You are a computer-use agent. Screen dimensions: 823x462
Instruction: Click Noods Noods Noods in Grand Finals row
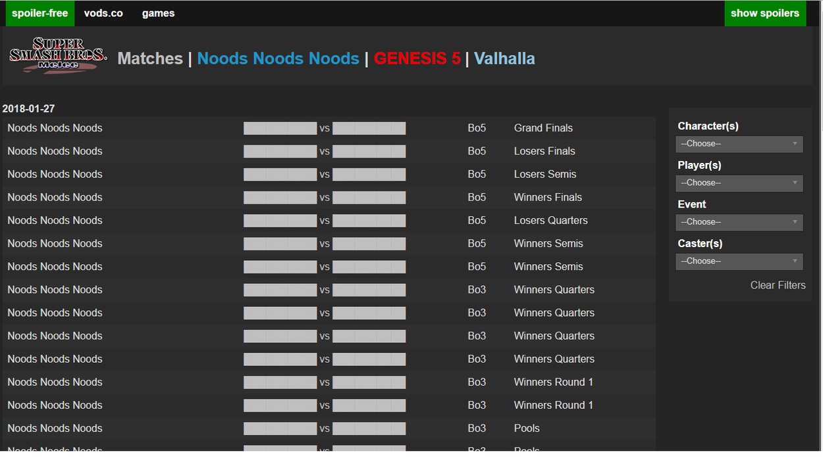pyautogui.click(x=55, y=128)
